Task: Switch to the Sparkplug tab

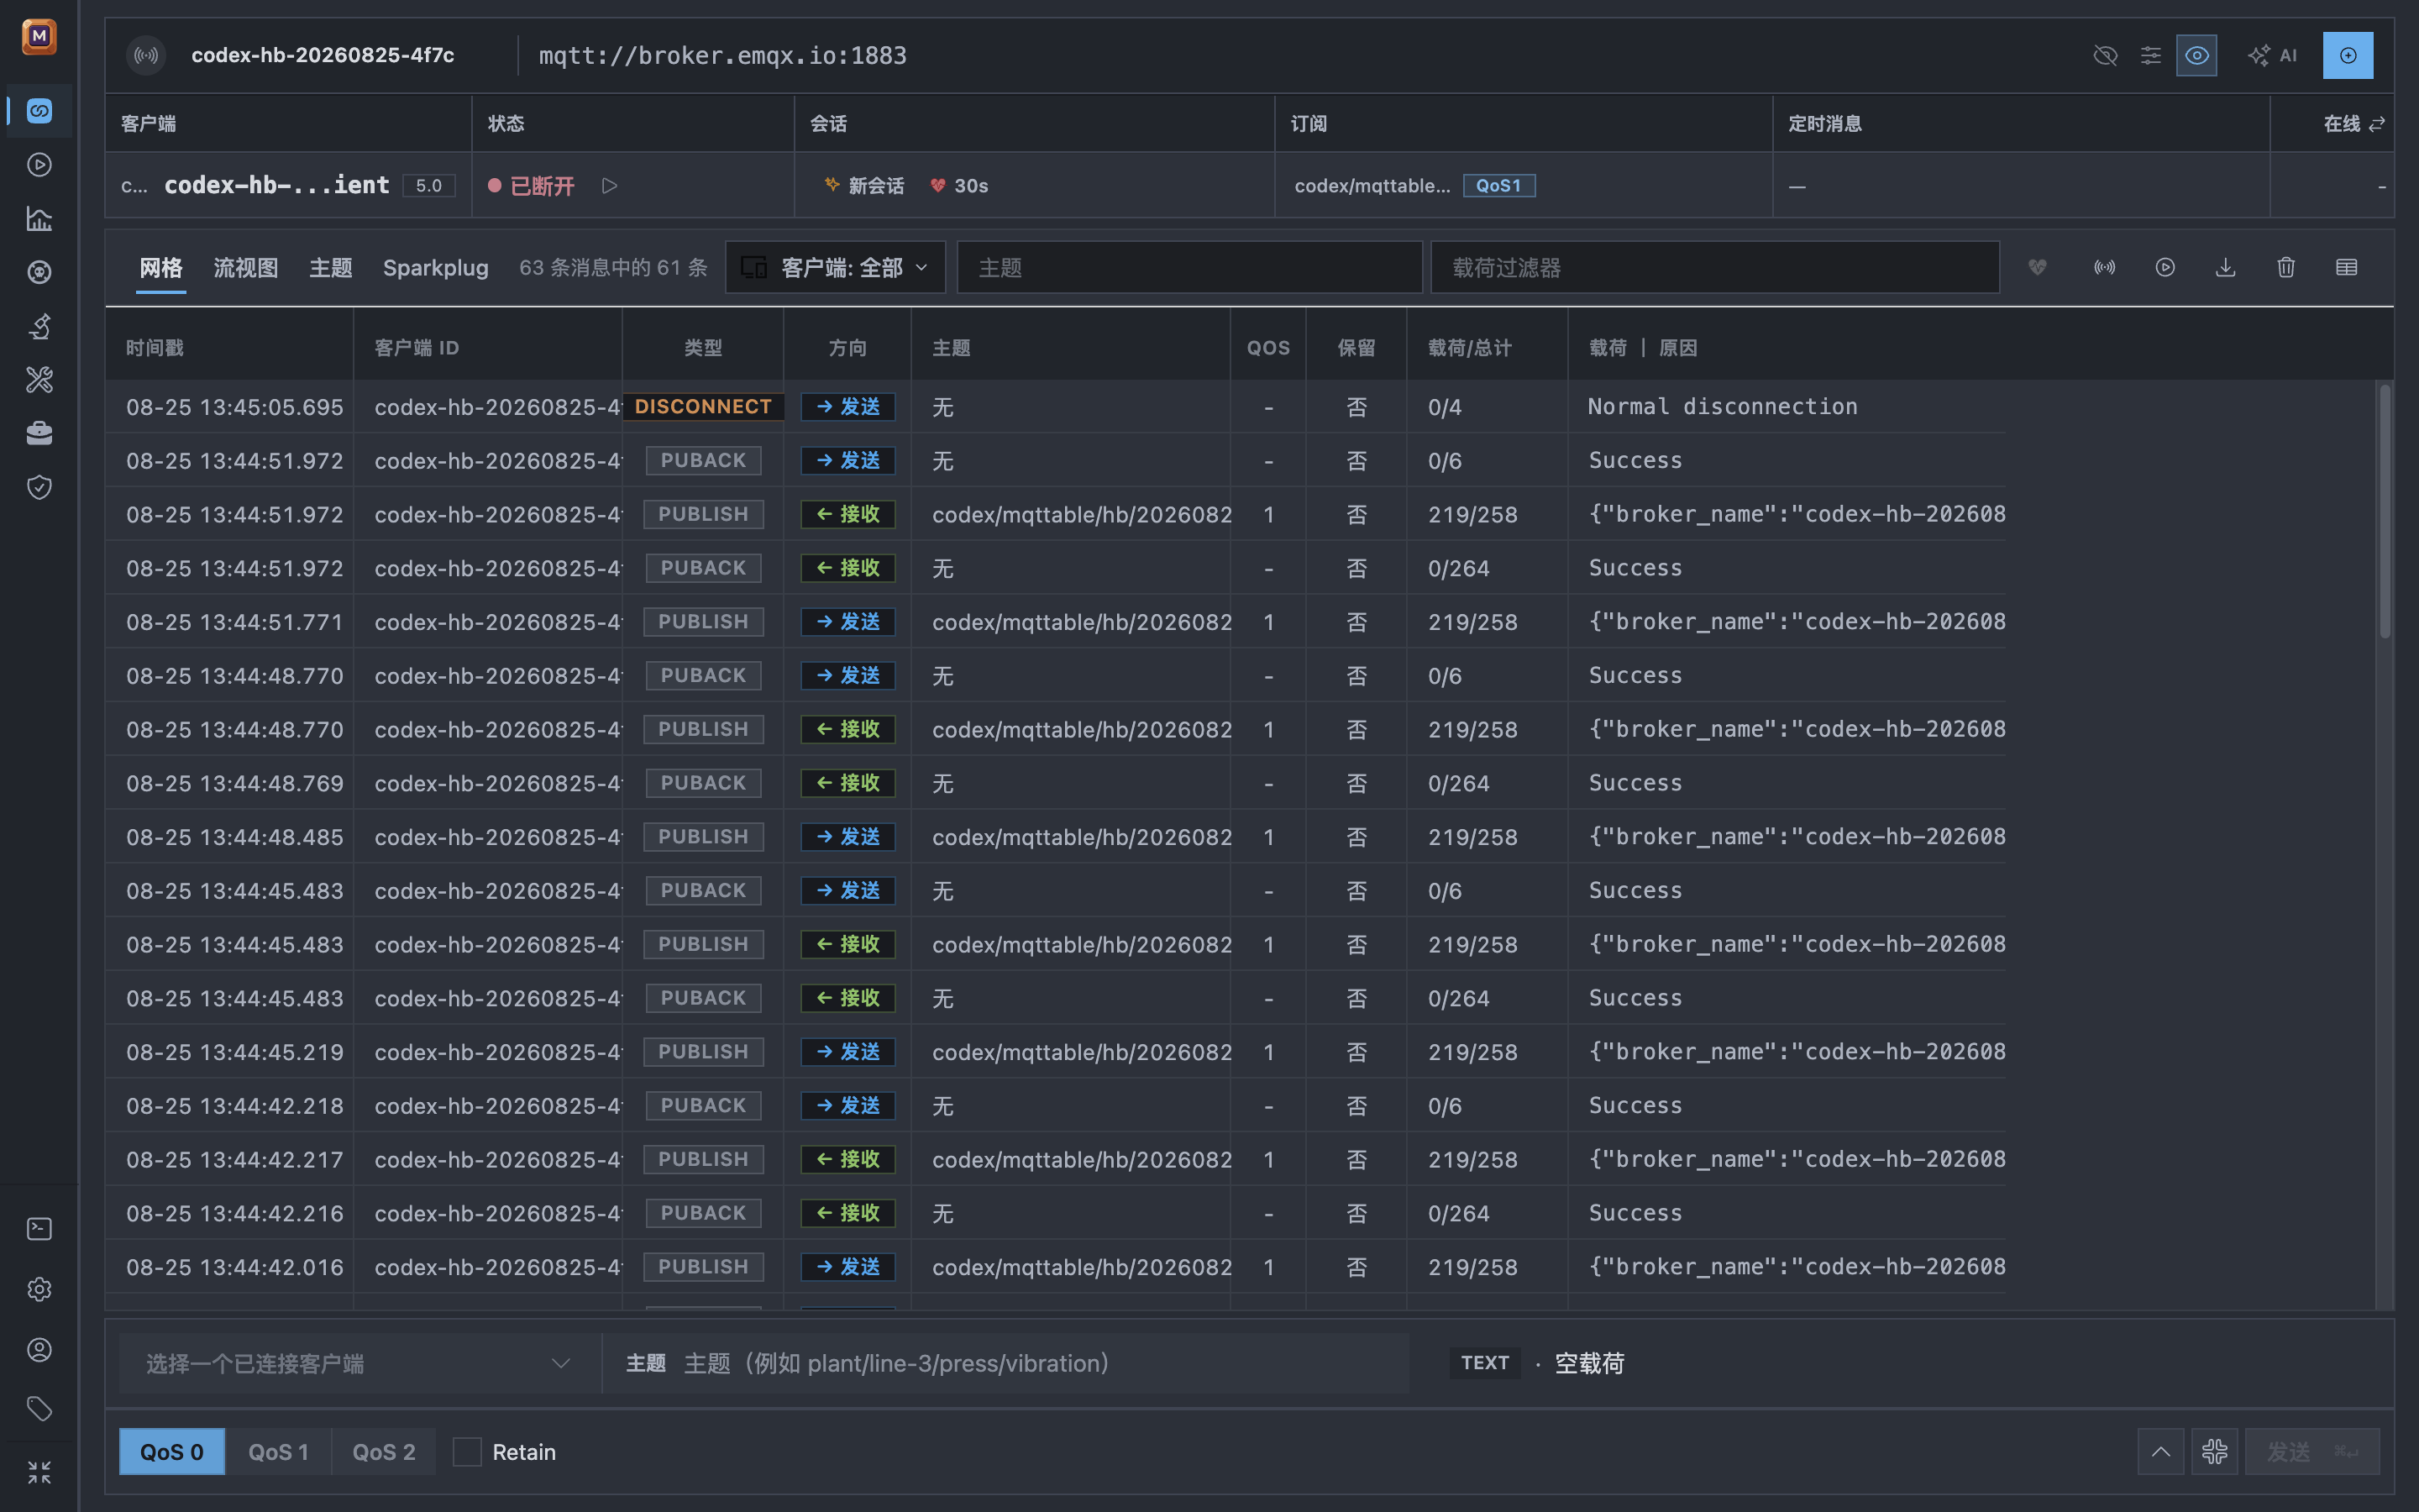Action: (436, 267)
